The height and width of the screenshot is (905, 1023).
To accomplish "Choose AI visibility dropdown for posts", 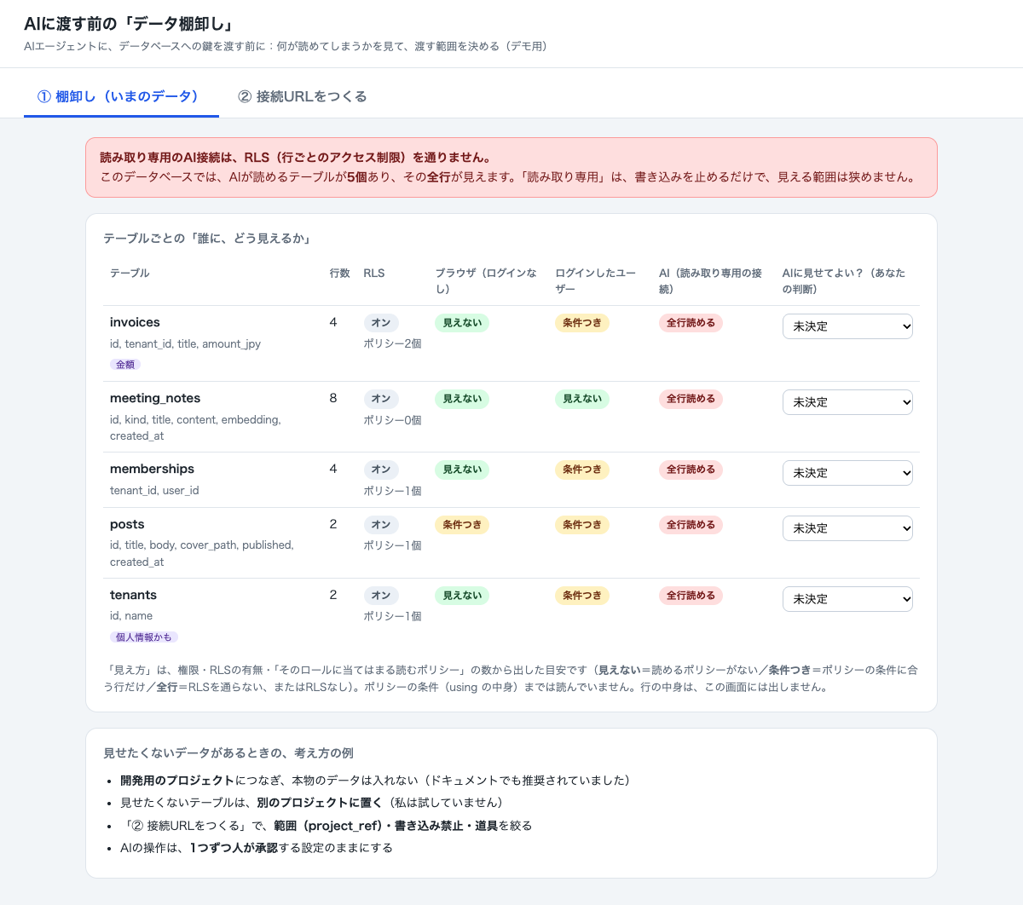I will point(847,528).
